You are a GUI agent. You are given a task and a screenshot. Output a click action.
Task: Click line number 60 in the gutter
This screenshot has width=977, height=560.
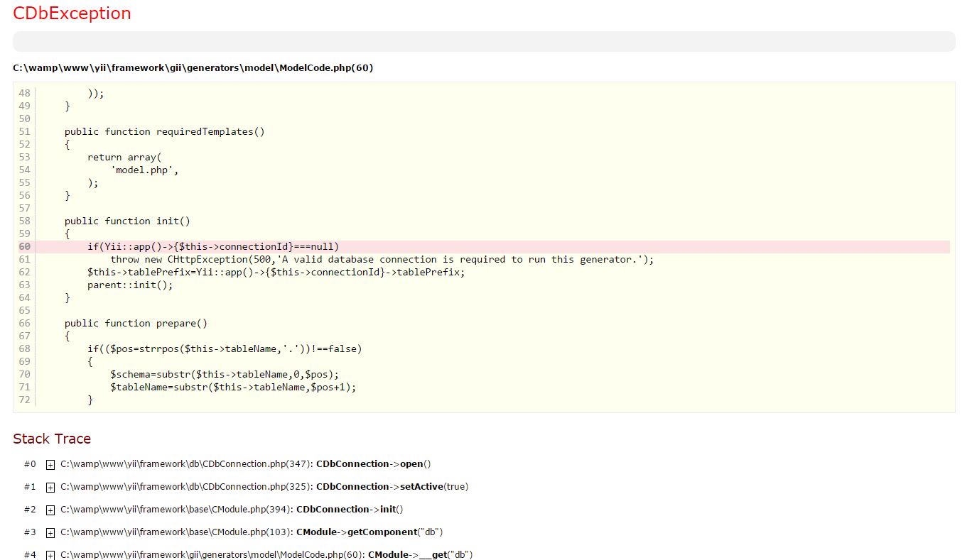coord(25,247)
